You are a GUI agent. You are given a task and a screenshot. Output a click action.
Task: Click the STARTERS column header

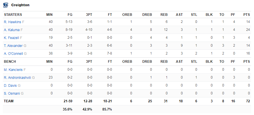[x=13, y=15]
